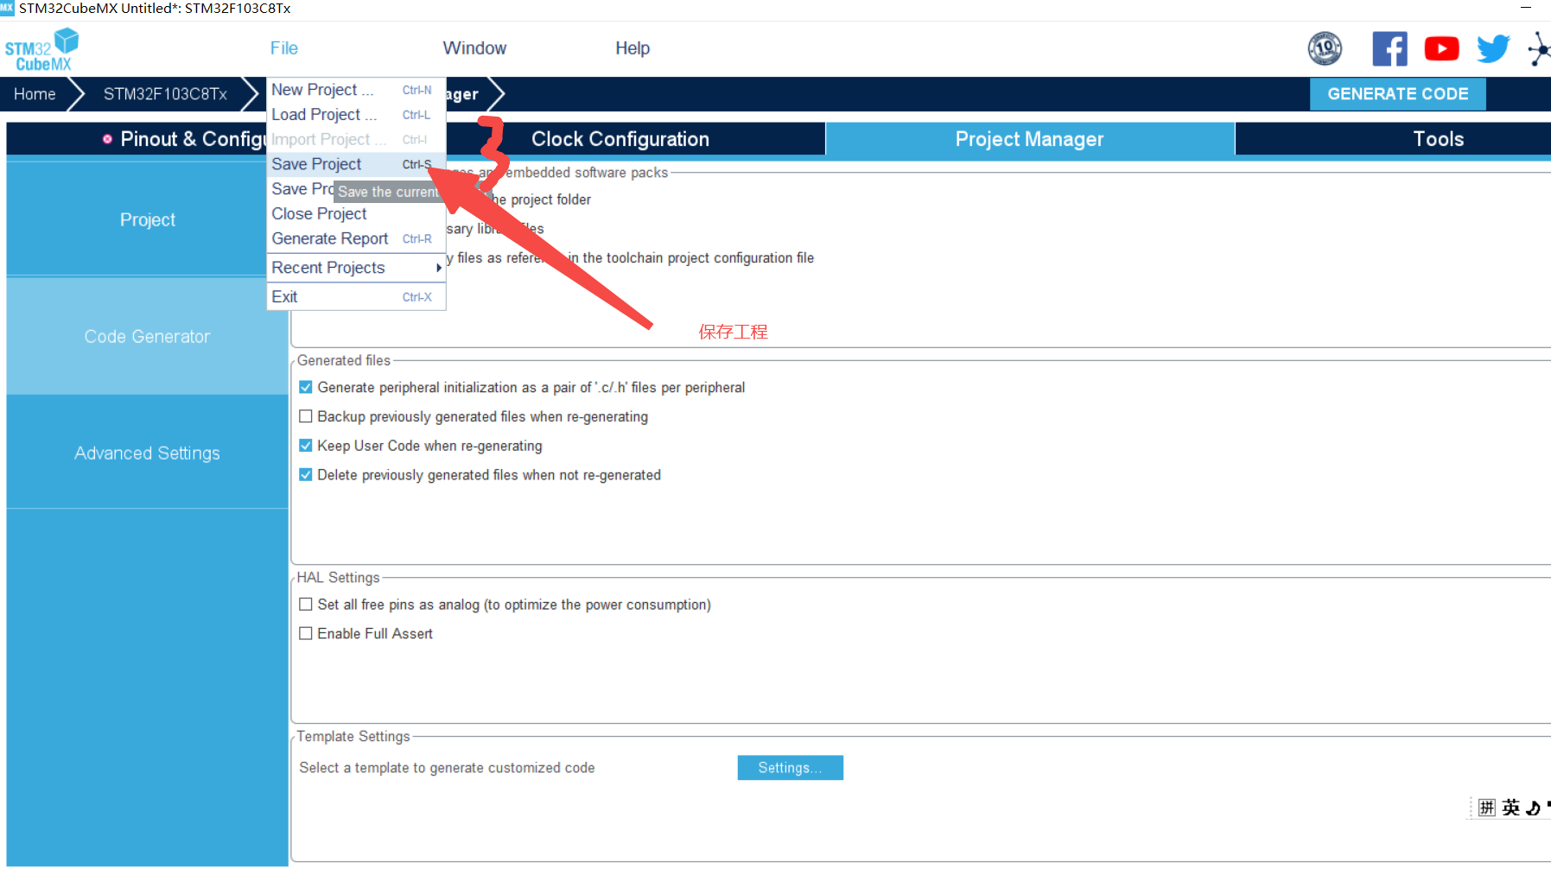The image size is (1551, 875).
Task: Open the Advanced Settings side tab
Action: tap(148, 453)
